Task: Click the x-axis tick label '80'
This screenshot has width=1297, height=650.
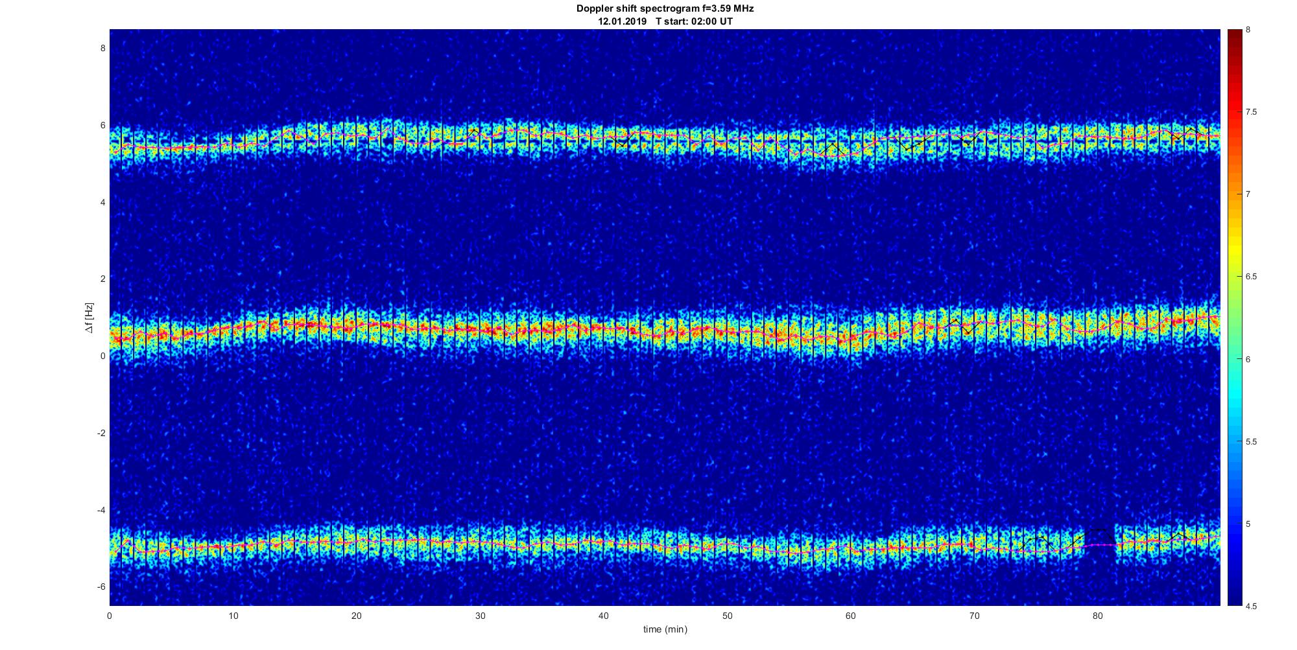Action: click(x=1098, y=616)
